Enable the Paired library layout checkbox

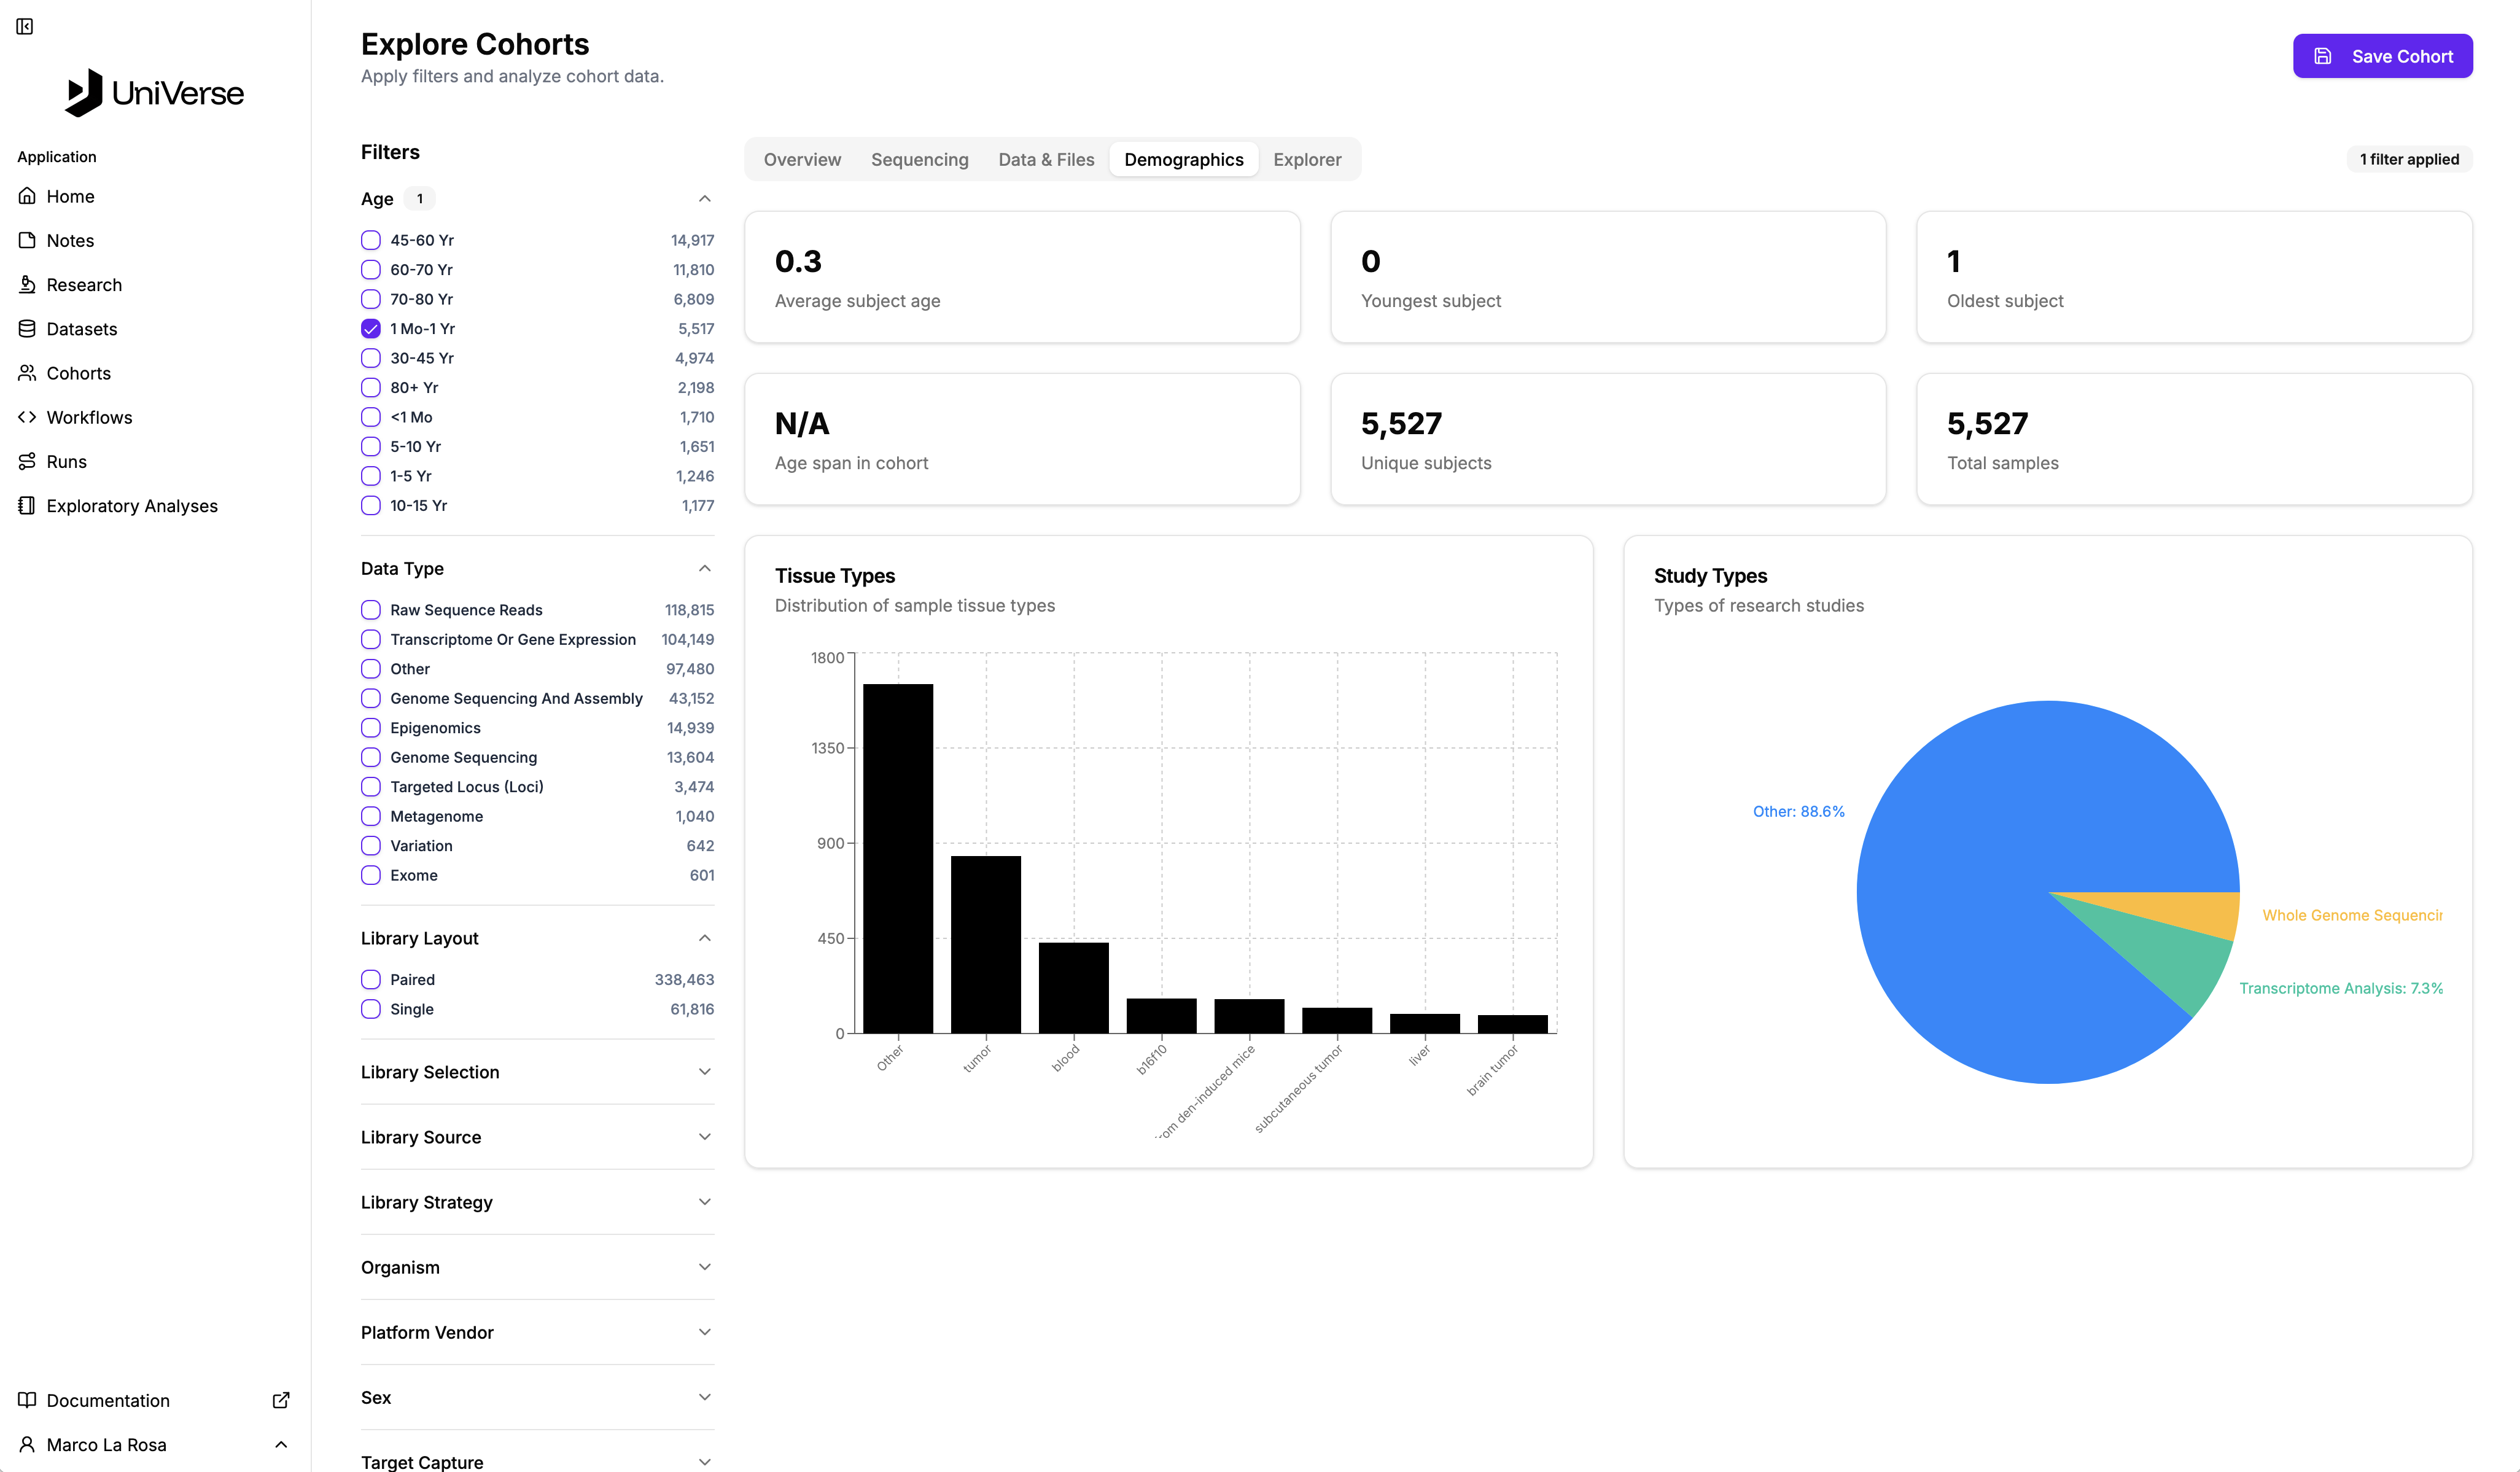pos(371,980)
